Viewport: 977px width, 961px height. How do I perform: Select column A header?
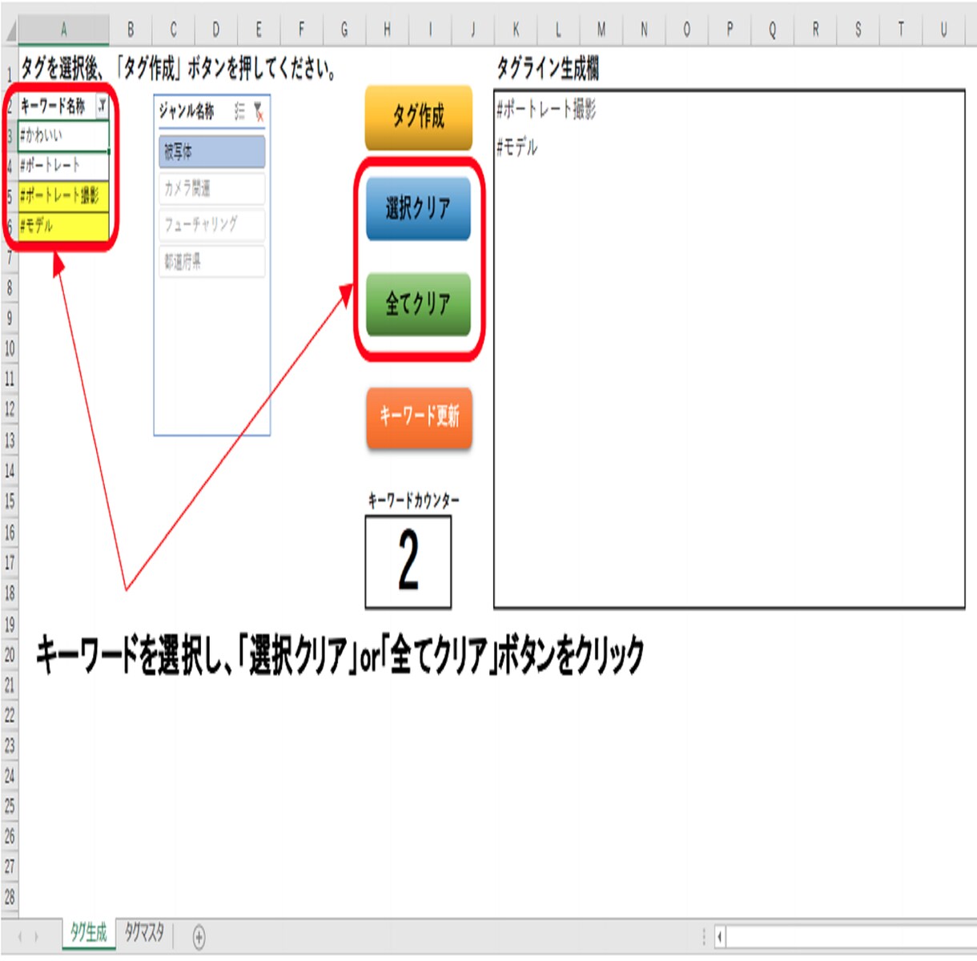pos(63,30)
